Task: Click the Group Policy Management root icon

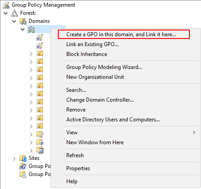Action: pyautogui.click(x=6, y=5)
